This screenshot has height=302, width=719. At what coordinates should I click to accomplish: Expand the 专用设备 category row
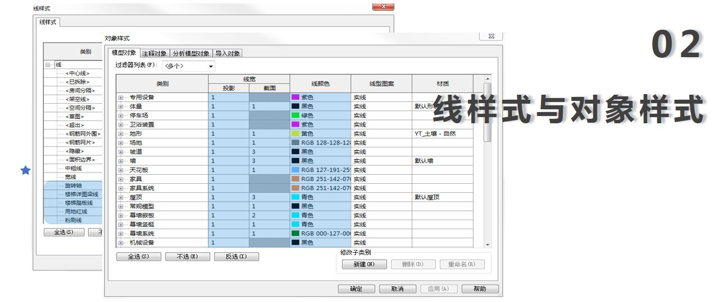(121, 97)
